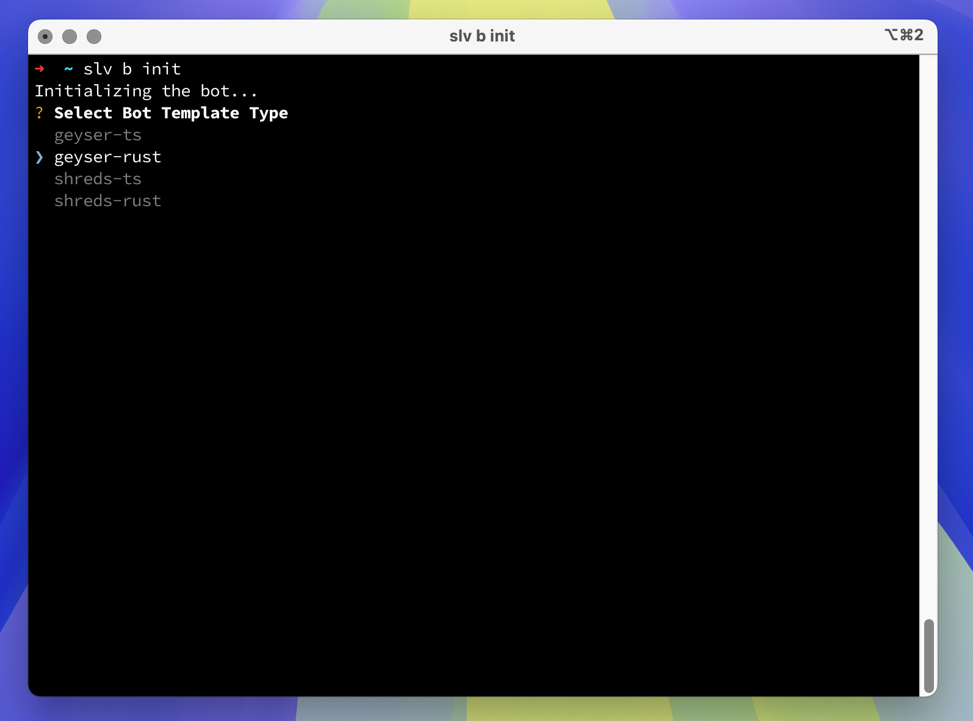This screenshot has width=973, height=721.
Task: Choose the geyser-rust template option
Action: (107, 157)
